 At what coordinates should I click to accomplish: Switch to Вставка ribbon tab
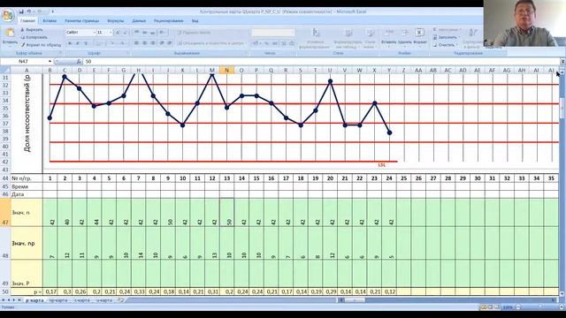coord(50,21)
